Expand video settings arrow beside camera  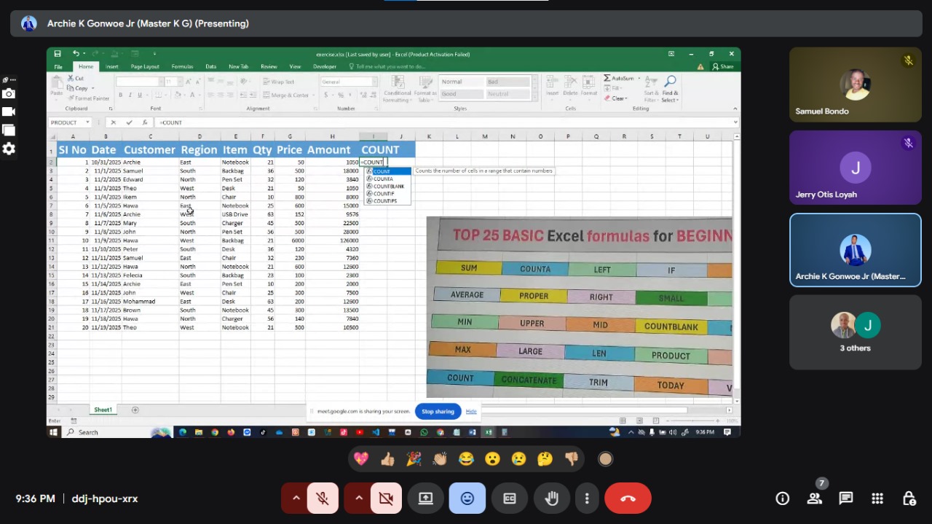click(358, 498)
